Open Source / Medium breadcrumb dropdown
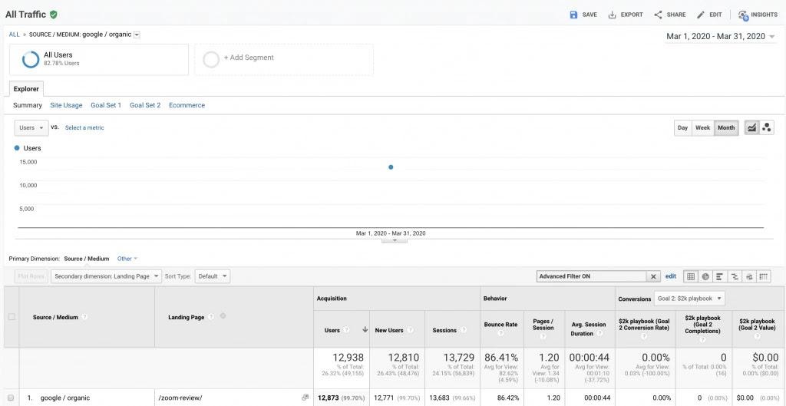 tap(137, 35)
